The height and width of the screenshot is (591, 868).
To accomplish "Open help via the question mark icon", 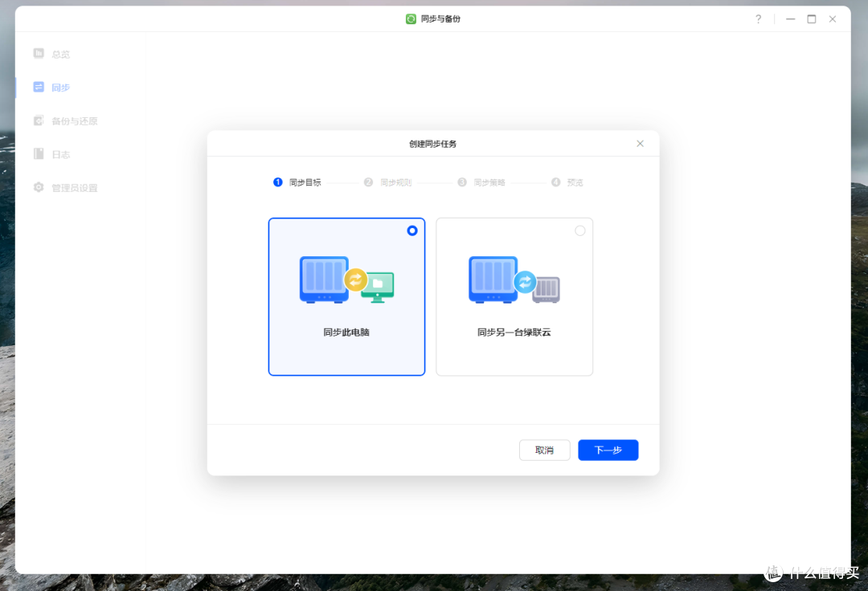I will (x=759, y=18).
